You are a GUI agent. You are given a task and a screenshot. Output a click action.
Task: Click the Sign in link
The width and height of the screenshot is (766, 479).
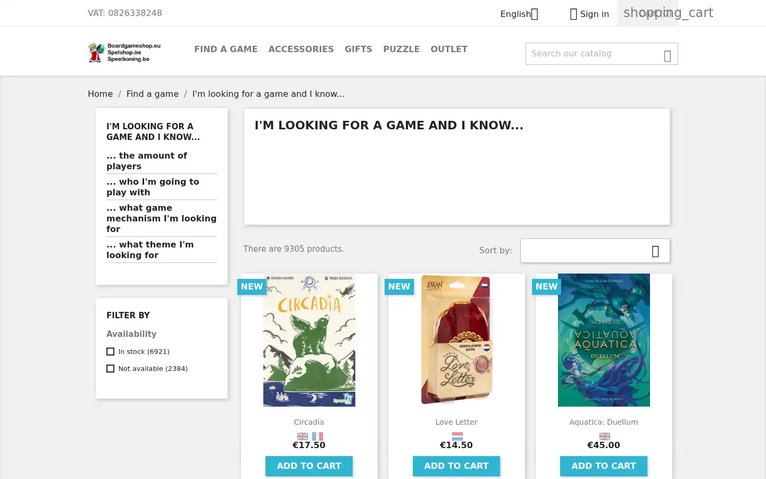click(x=594, y=14)
